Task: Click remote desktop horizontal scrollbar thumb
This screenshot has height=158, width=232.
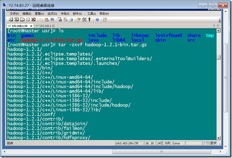Action: point(161,152)
